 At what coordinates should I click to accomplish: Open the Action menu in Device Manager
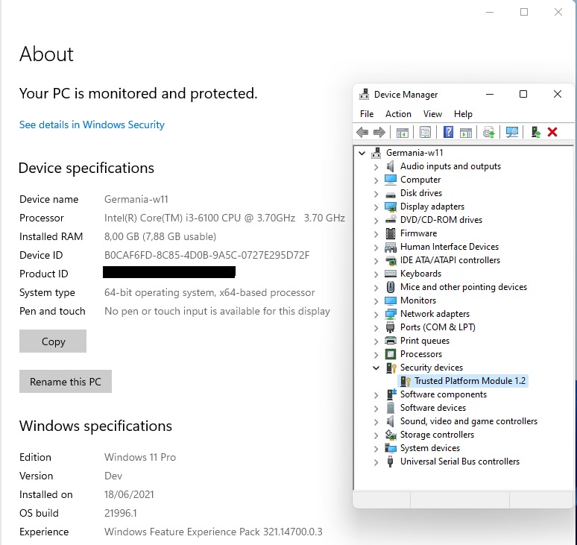point(398,114)
